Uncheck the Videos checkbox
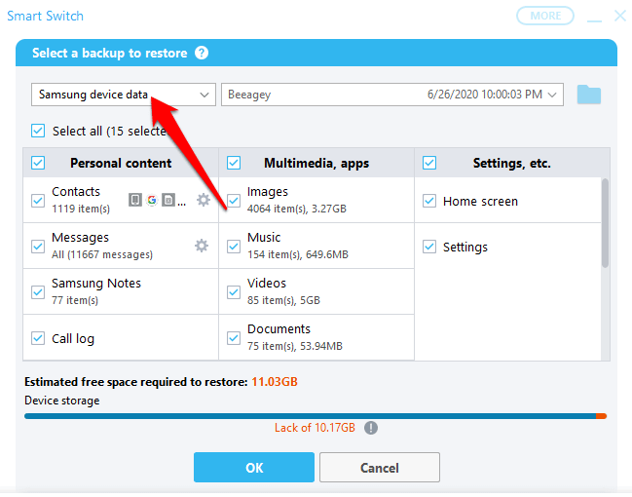This screenshot has width=632, height=497. (x=234, y=291)
